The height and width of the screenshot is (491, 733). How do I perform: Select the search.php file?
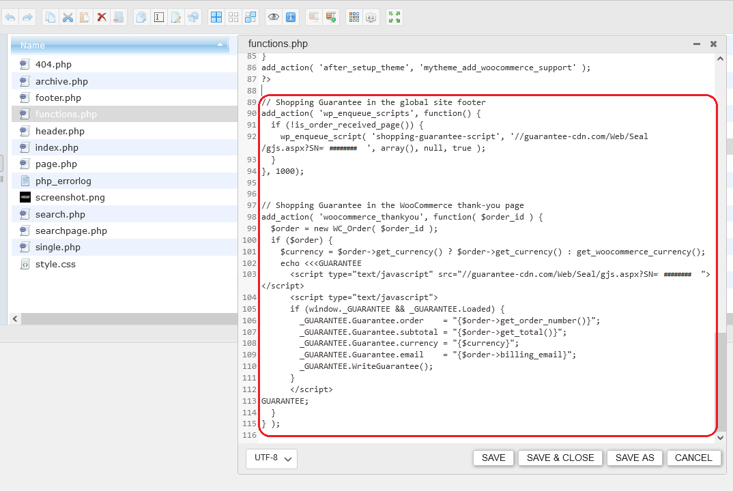point(124,214)
